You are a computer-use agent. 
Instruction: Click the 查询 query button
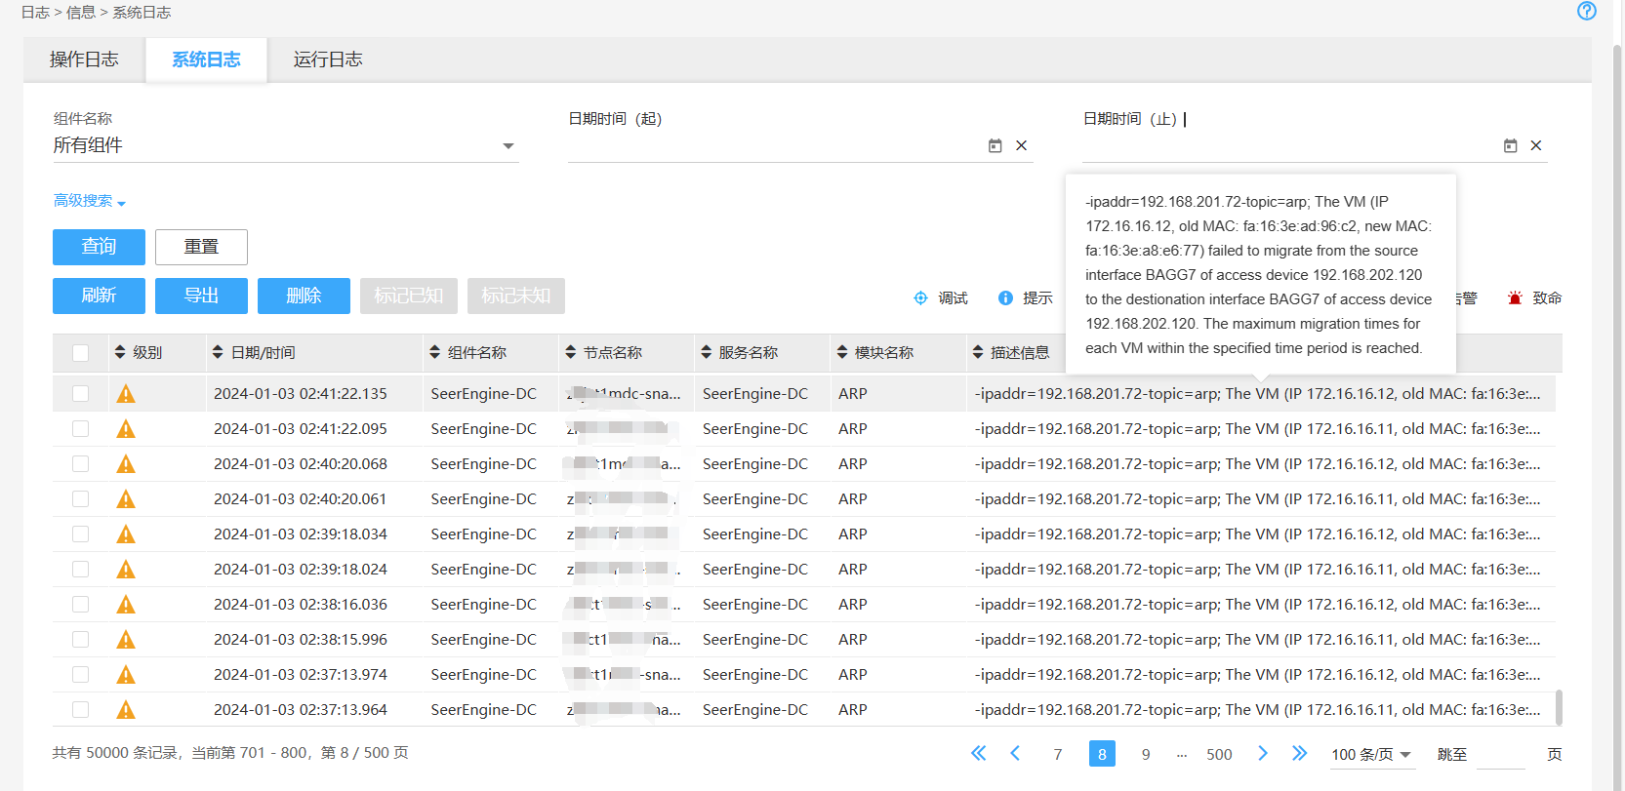coord(99,247)
